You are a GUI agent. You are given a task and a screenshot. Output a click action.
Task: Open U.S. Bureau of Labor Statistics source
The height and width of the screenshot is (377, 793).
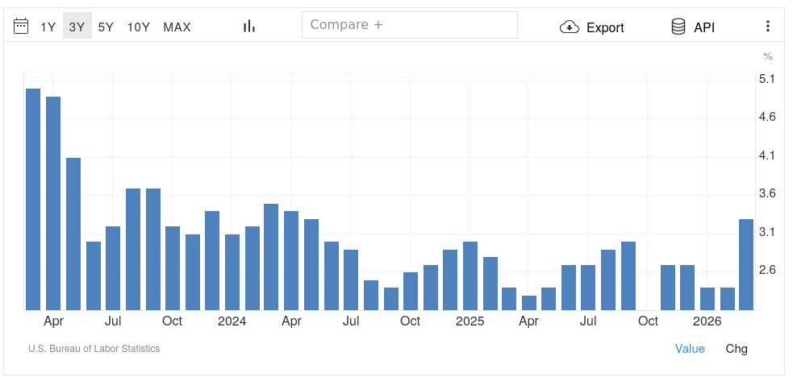point(94,349)
